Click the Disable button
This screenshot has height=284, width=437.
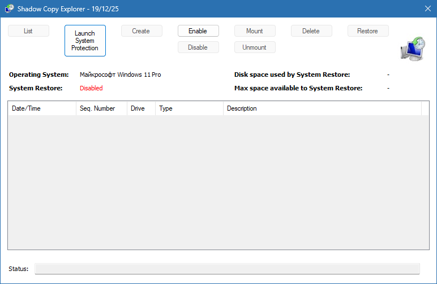(198, 47)
